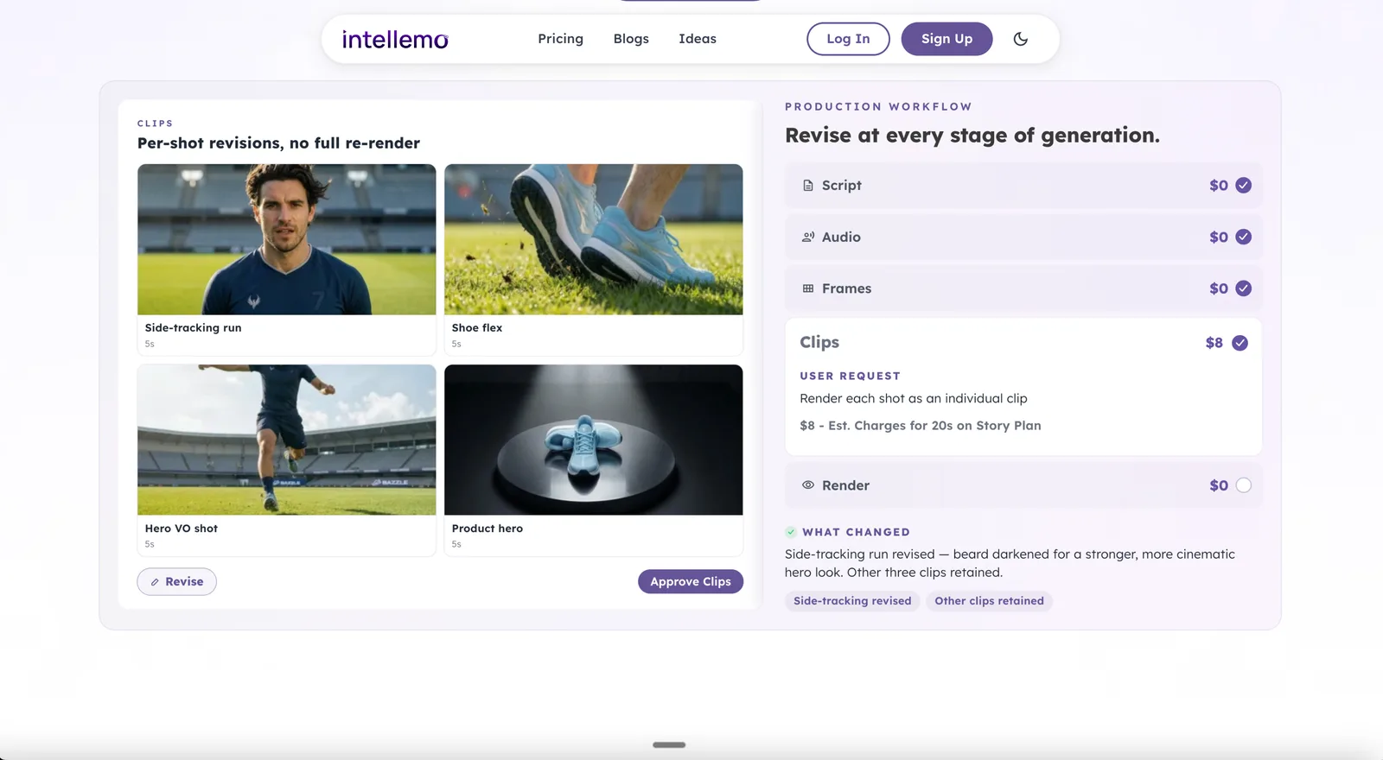Toggle the Script stage checkmark
This screenshot has height=760, width=1383.
point(1243,186)
